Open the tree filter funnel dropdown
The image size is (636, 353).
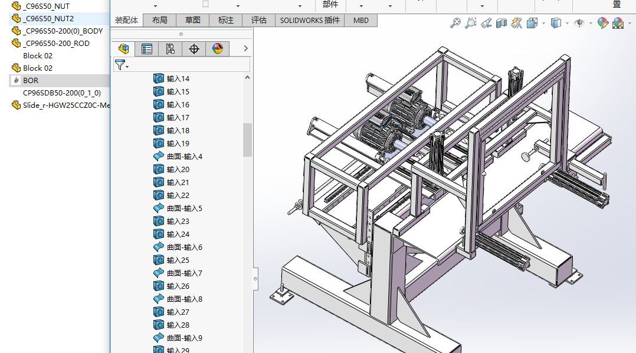pos(122,65)
